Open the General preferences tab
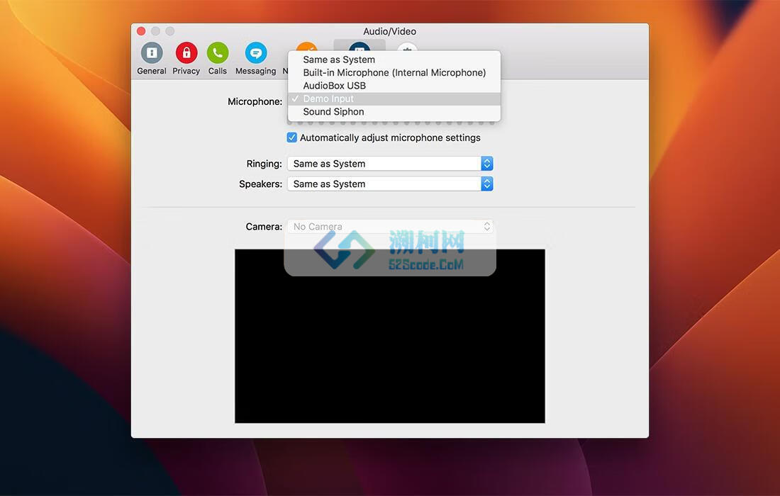The image size is (780, 496). 152,59
